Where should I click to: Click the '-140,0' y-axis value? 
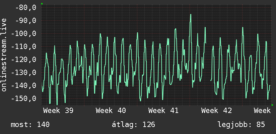tap(24, 86)
